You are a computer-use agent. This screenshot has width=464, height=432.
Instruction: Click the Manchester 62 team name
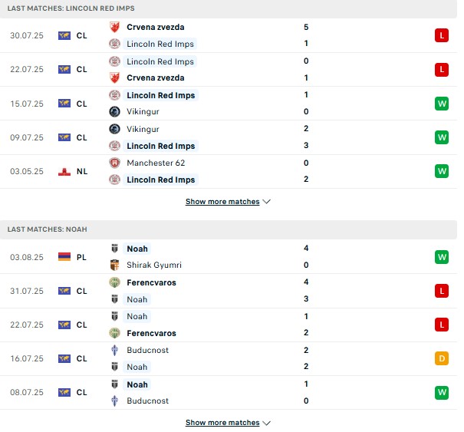click(x=156, y=163)
